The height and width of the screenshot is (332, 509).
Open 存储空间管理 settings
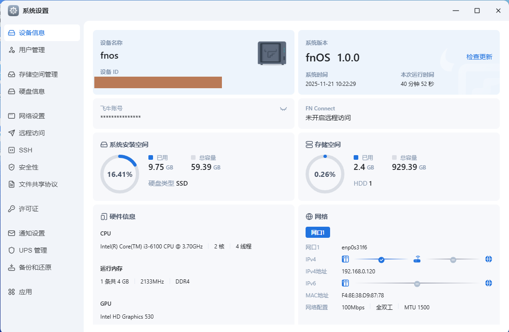[x=38, y=74]
